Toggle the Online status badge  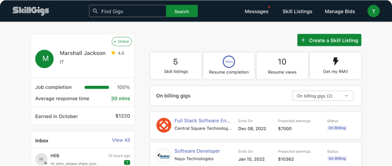click(121, 42)
